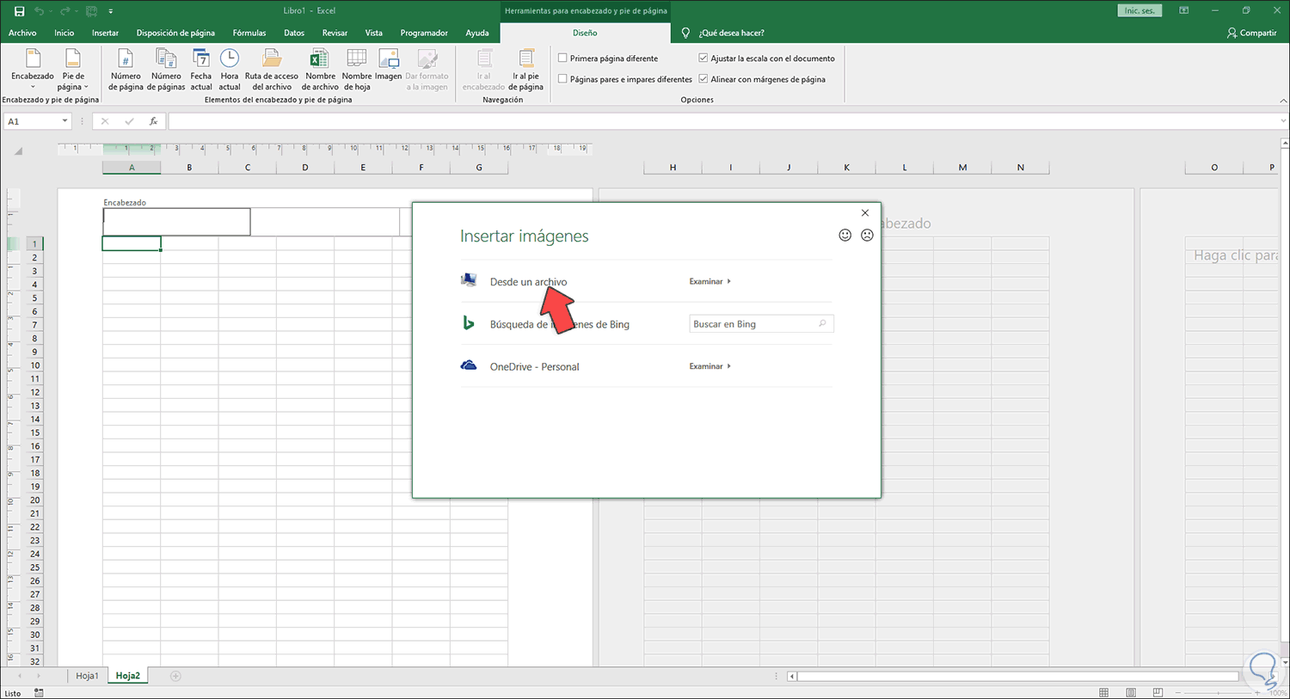Insert Nombre de hoja element
This screenshot has width=1290, height=699.
coord(357,69)
